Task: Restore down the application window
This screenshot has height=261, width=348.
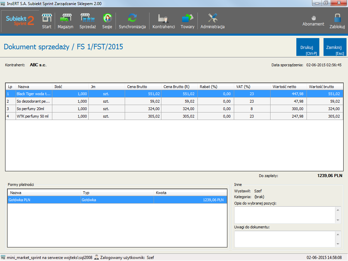Action: (x=326, y=3)
